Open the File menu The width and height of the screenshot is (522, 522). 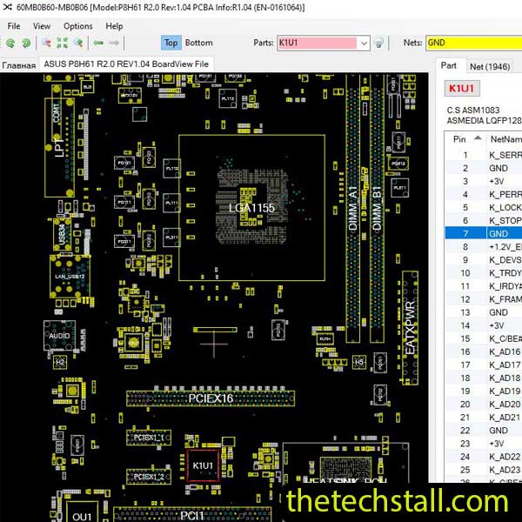(14, 26)
